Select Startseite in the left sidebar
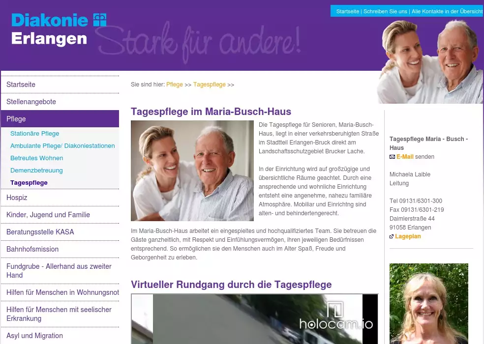This screenshot has width=484, height=344. [21, 85]
